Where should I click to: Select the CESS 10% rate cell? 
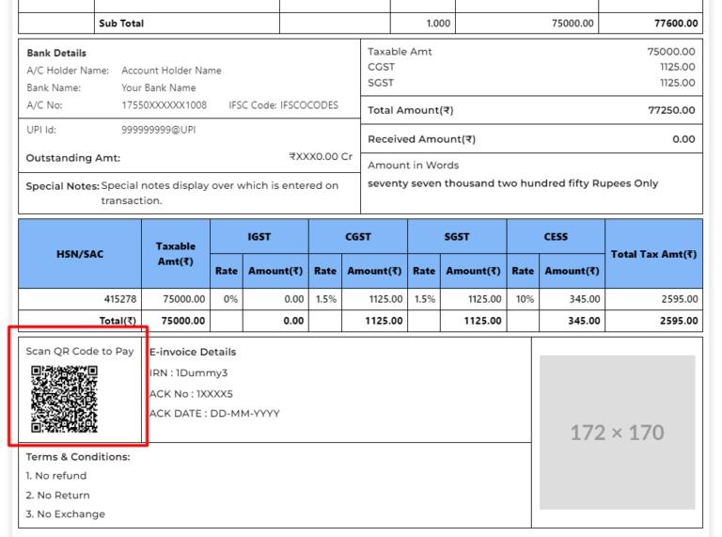523,299
